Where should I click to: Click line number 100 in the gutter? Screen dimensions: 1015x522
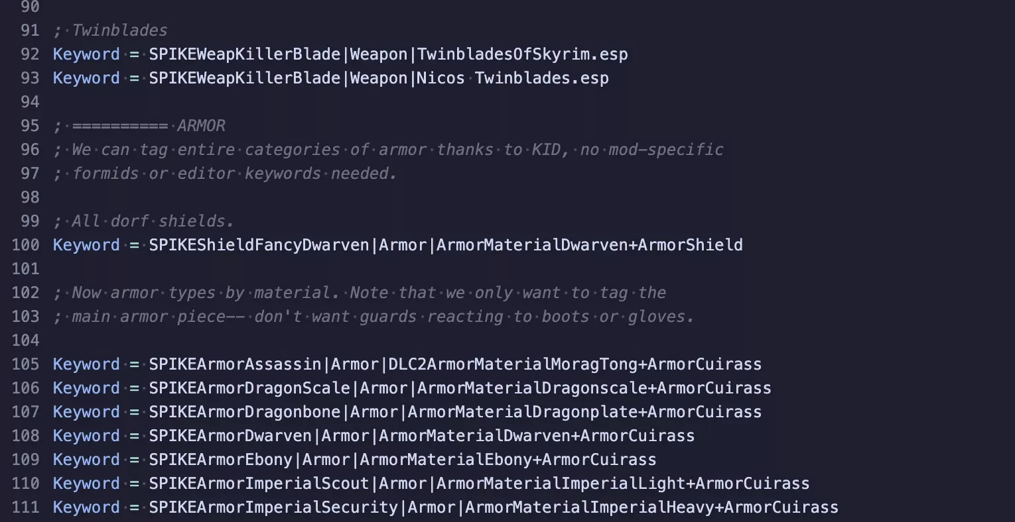pos(25,245)
